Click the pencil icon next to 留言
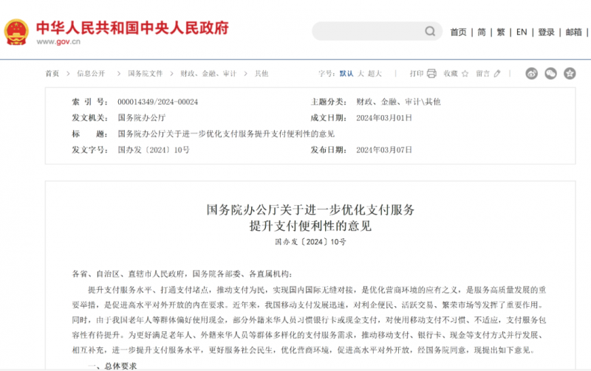Viewport: 591px width, 371px height. pos(497,74)
